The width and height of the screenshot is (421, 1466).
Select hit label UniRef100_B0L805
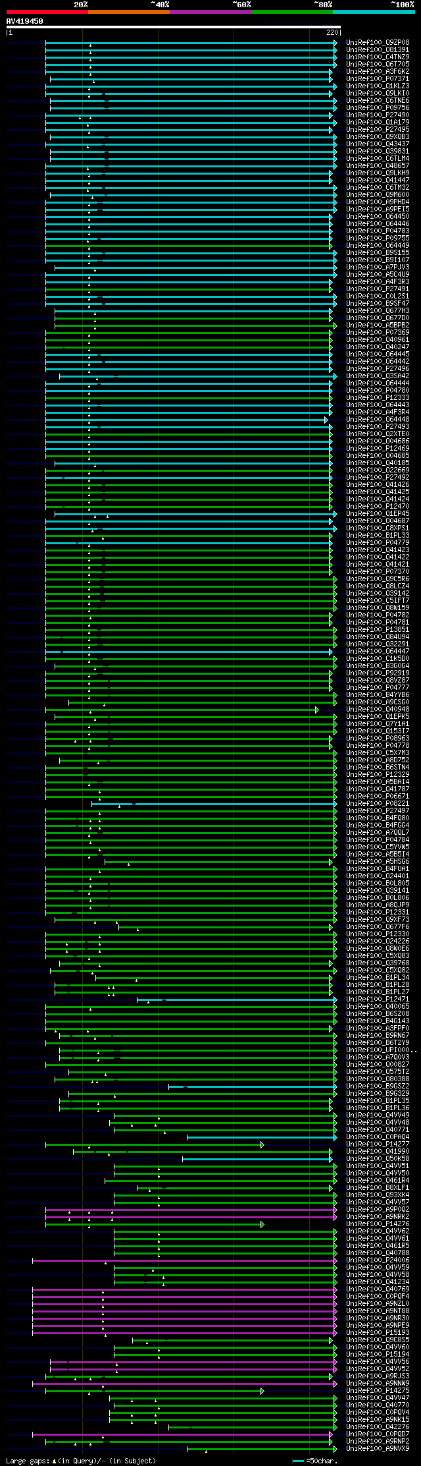tap(378, 884)
